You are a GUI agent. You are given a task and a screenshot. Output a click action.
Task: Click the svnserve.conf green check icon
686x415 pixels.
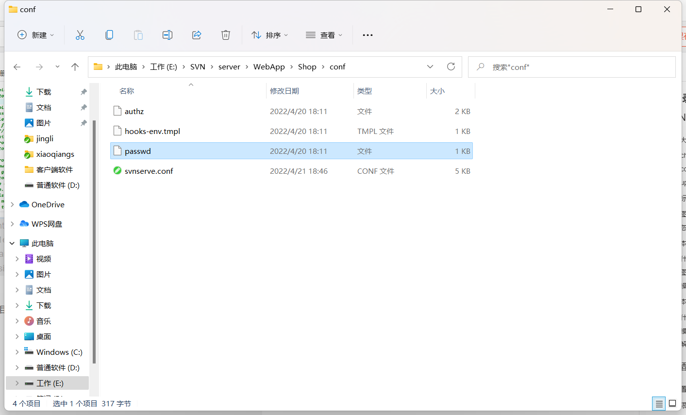tap(117, 171)
